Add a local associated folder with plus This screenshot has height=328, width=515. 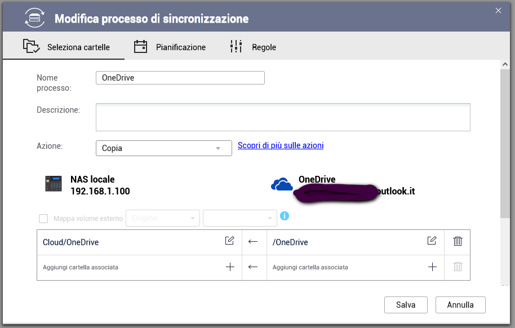pos(229,267)
